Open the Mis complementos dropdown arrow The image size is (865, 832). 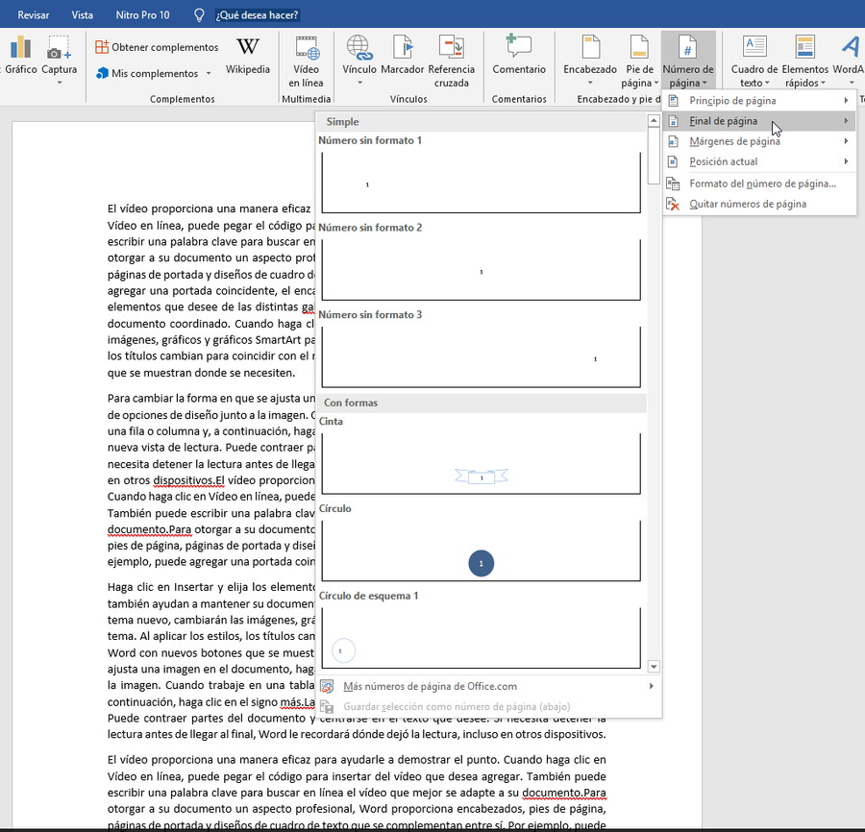pos(209,74)
